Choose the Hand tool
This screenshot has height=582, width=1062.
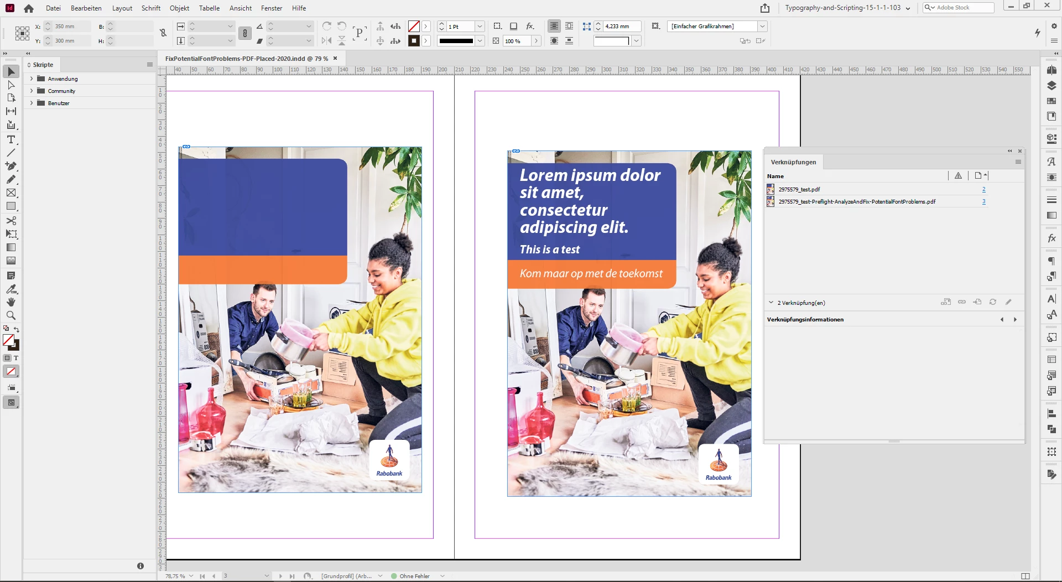click(11, 302)
